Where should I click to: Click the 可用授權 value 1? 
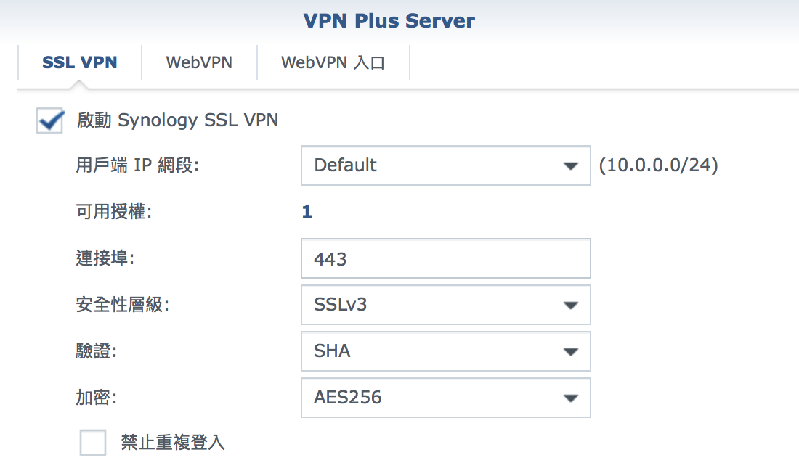click(307, 212)
